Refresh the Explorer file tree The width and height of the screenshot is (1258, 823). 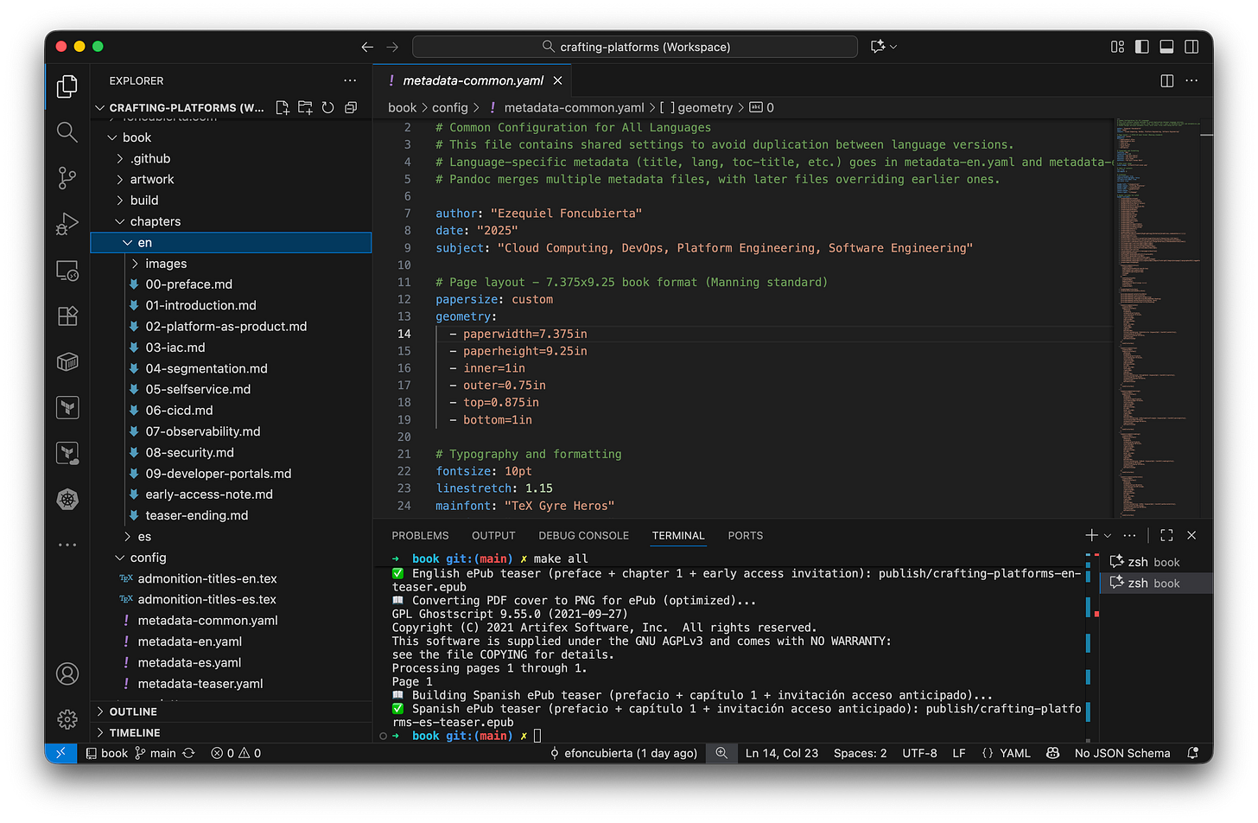point(327,107)
